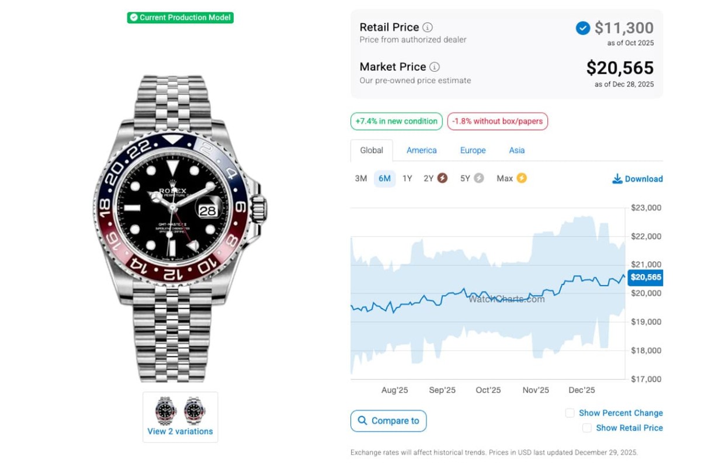Open the Asia region tab
701x464 pixels.
[x=516, y=150]
